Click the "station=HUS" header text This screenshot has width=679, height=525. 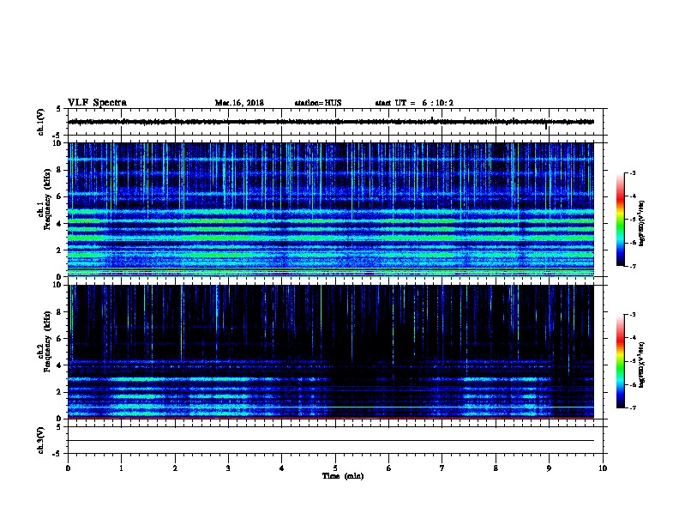tap(318, 103)
